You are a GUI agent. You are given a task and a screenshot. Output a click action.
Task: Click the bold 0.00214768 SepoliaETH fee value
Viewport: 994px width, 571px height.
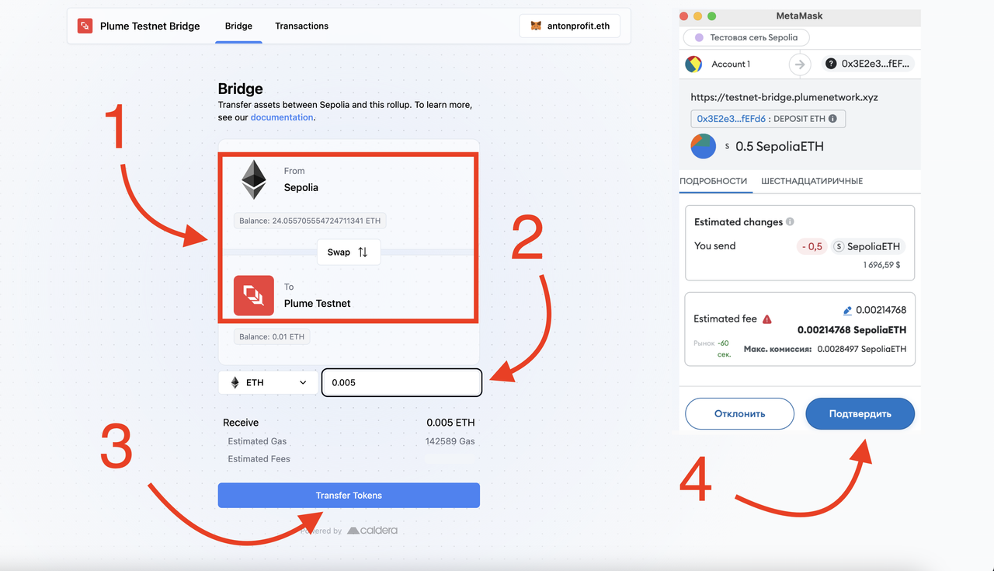click(x=852, y=329)
